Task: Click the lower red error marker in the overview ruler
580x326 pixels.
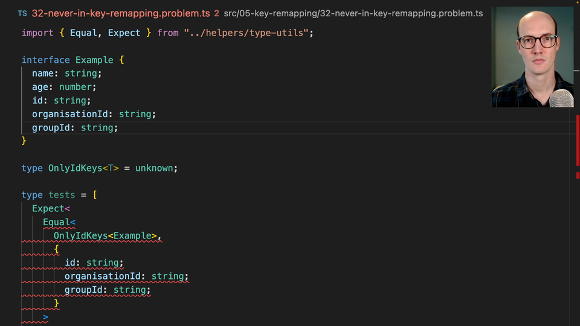Action: pyautogui.click(x=578, y=175)
